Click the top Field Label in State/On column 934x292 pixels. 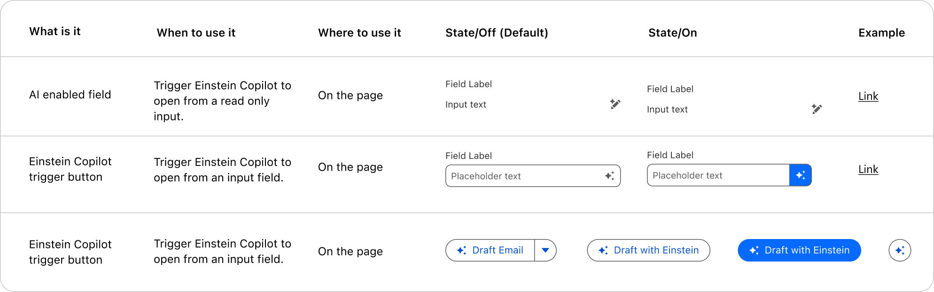tap(670, 89)
